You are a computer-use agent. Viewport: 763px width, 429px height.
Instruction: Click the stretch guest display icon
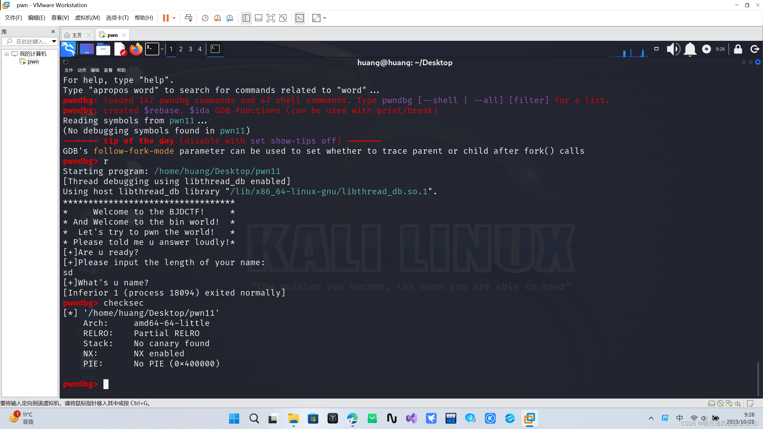coord(316,18)
